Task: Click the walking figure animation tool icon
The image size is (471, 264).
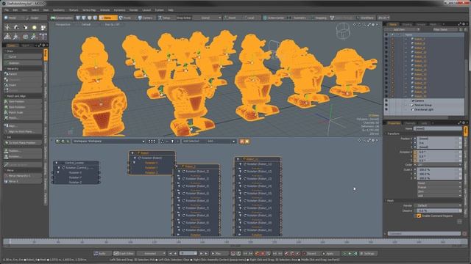Action: [35, 37]
